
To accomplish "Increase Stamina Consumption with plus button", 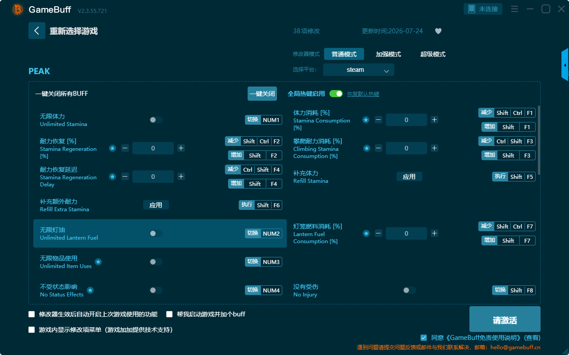I will pos(434,120).
